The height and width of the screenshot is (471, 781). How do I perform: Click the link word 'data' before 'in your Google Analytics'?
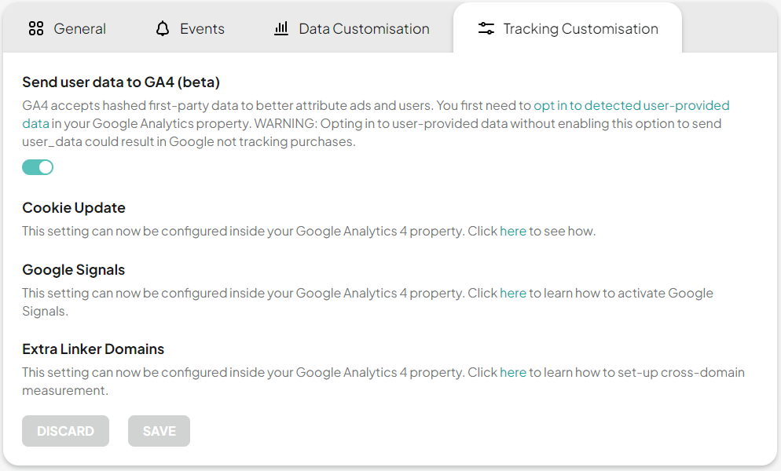[35, 123]
